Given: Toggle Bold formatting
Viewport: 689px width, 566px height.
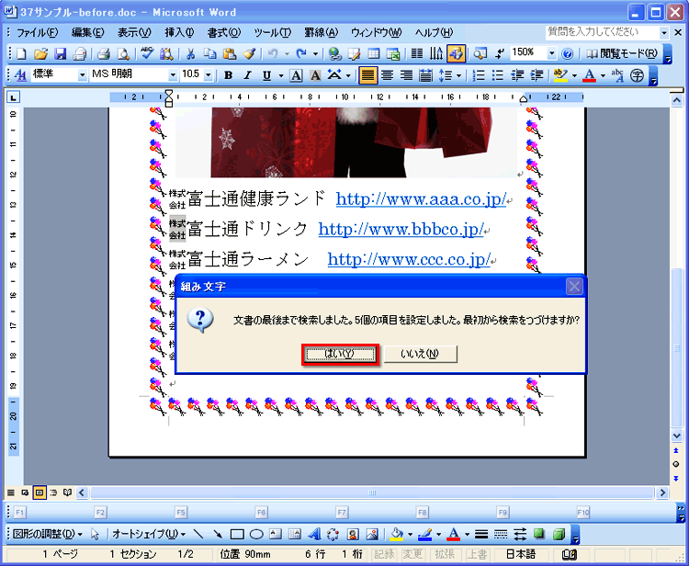Looking at the screenshot, I should [x=228, y=75].
